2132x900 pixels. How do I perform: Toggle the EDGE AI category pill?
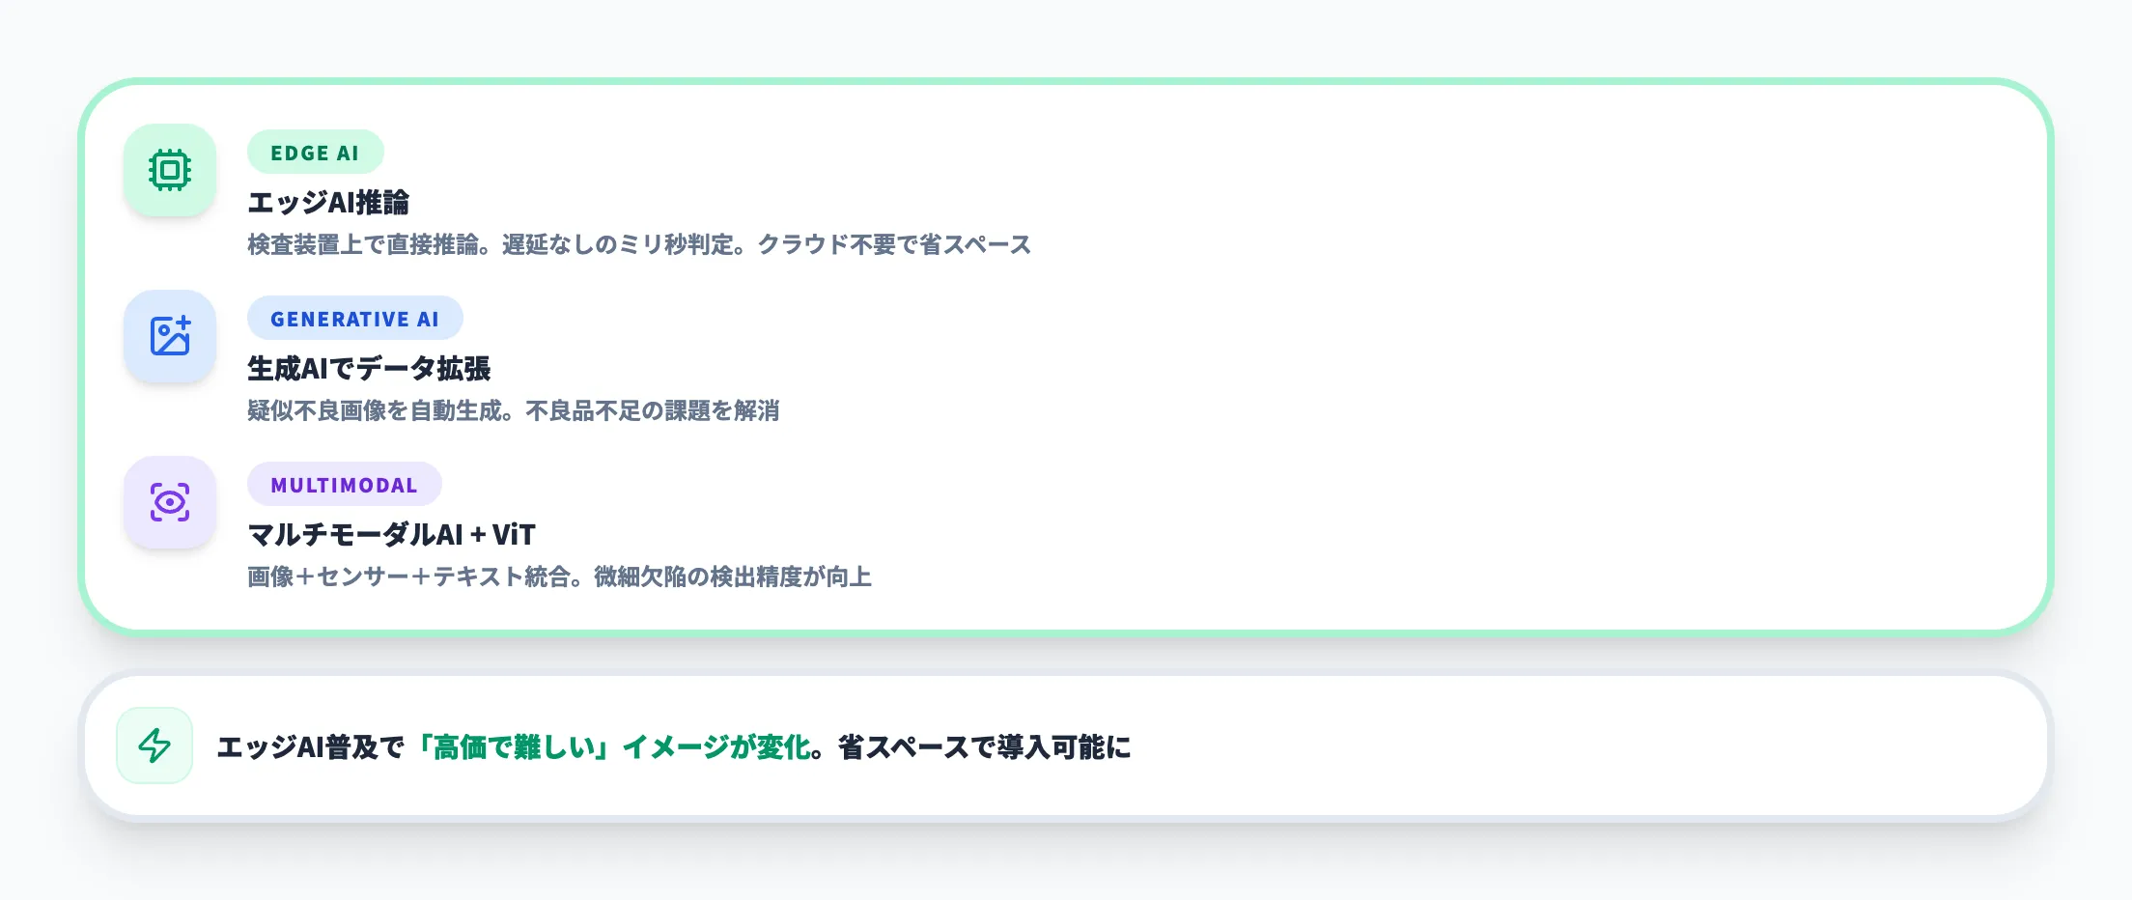point(316,153)
